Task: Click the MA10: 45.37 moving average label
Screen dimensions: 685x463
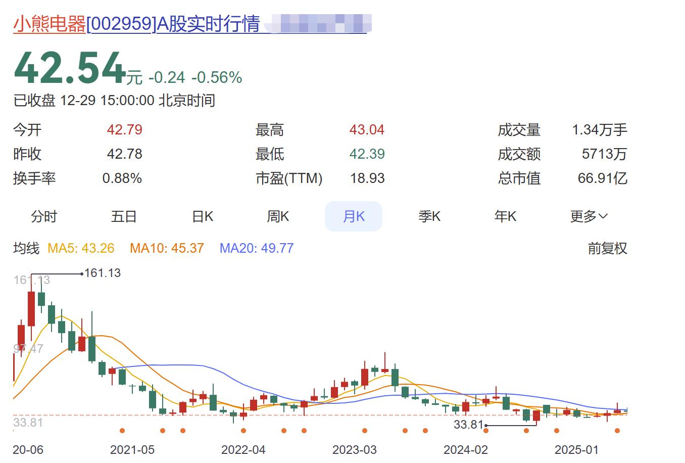Action: [x=167, y=248]
